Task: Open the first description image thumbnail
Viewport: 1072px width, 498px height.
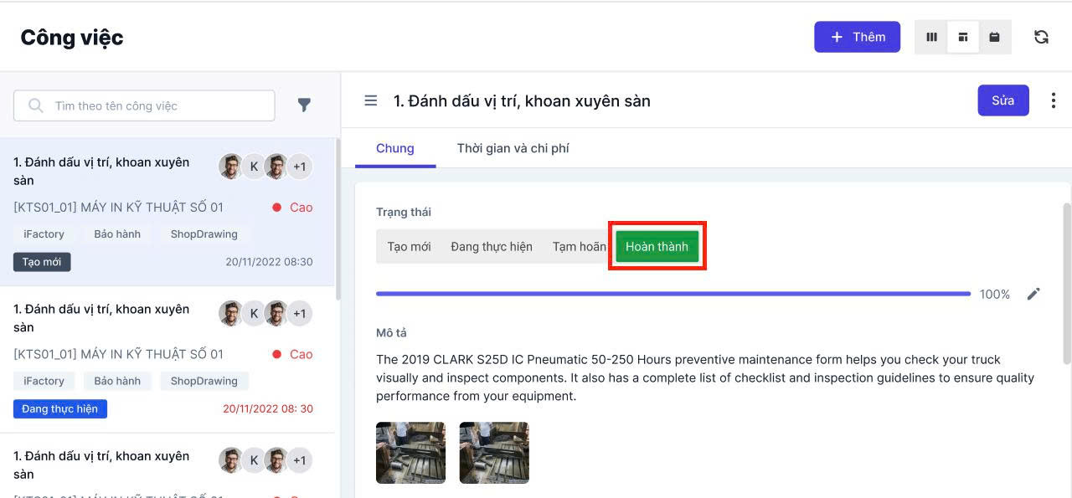Action: coord(410,453)
